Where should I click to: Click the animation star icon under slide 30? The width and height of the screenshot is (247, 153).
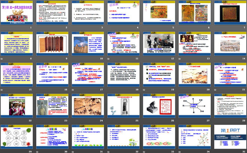tap(37, 152)
